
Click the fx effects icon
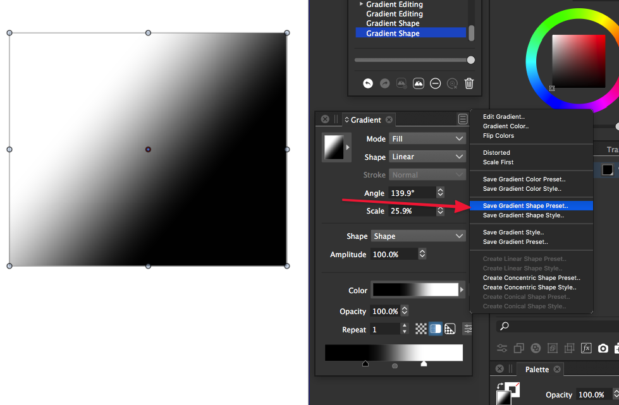(x=586, y=348)
